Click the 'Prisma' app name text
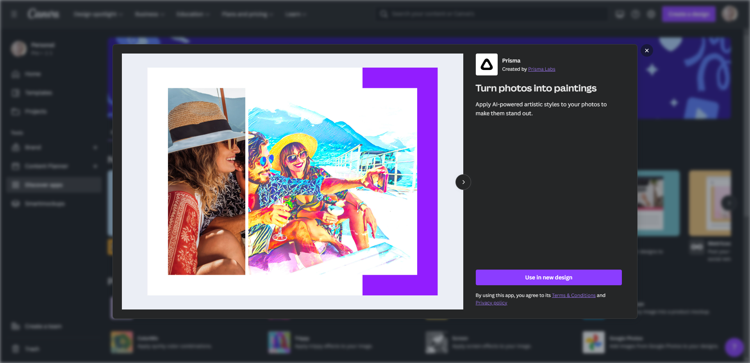Image resolution: width=750 pixels, height=363 pixels. point(511,61)
